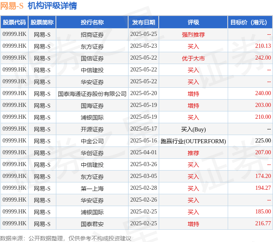Click the 网易-S title text
Image resolution: width=273 pixels, height=242 pixels.
click(12, 6)
